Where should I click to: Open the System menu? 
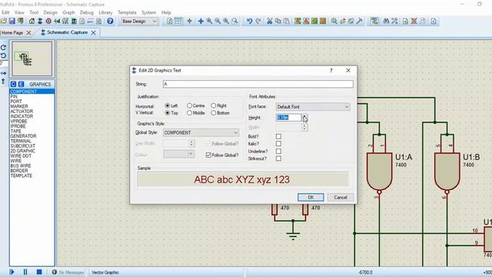[x=148, y=12]
